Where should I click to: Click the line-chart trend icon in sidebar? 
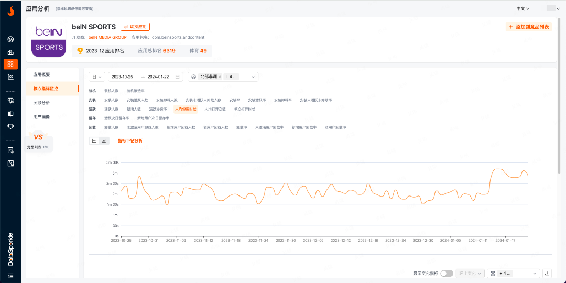[10, 77]
